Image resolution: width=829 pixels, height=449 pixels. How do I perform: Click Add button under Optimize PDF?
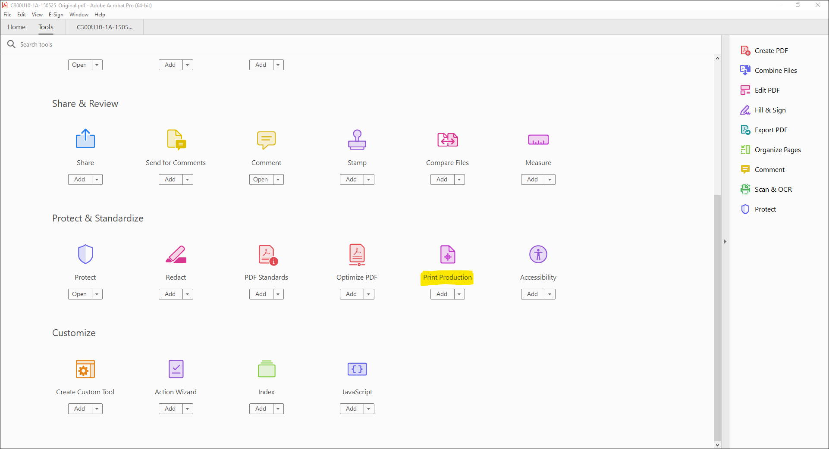[352, 294]
